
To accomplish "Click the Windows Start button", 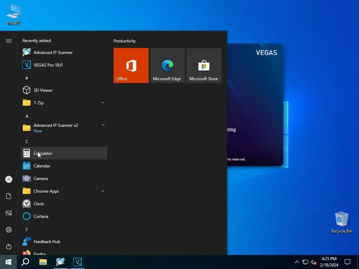I will 8,262.
